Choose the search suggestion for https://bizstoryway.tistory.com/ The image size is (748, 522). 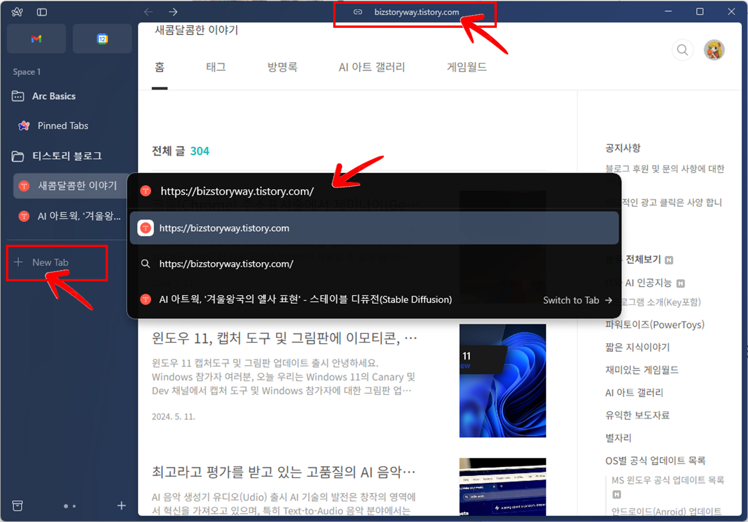coord(374,264)
